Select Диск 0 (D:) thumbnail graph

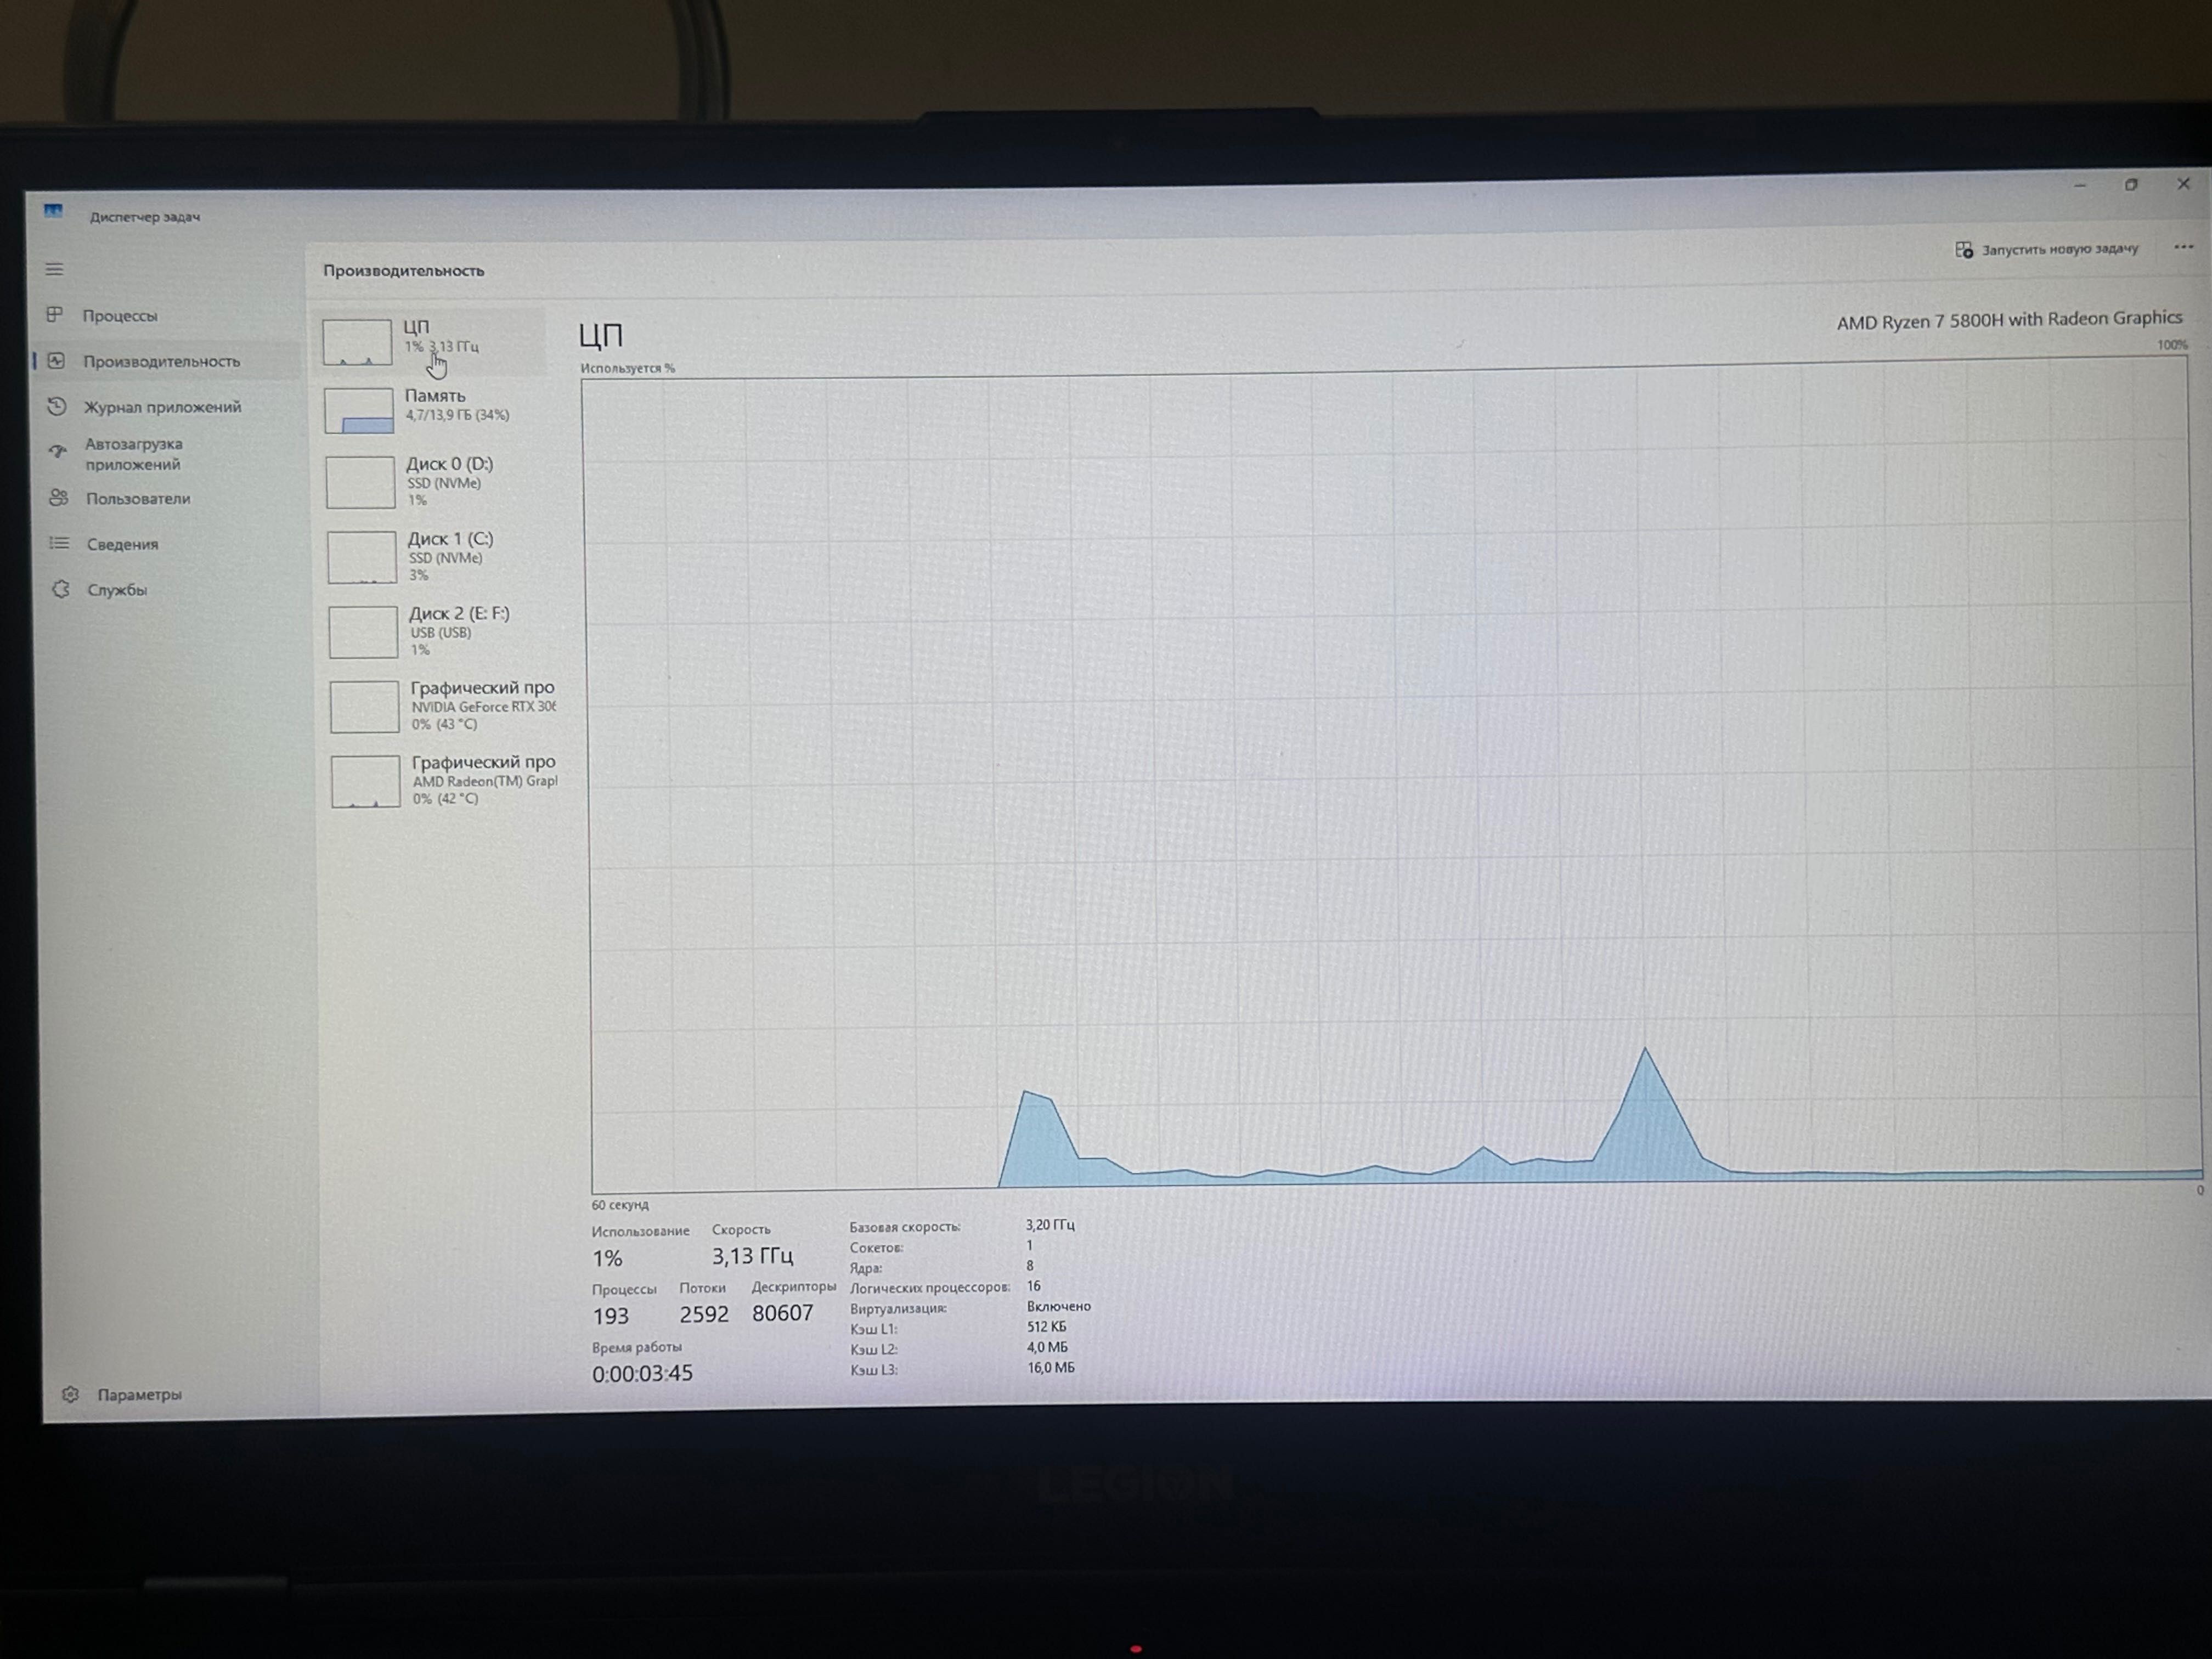[x=361, y=482]
